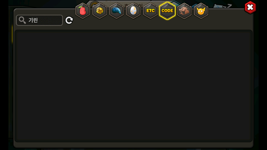Image resolution: width=267 pixels, height=150 pixels.
Task: Switch to the blue dragon wing tab
Action: click(117, 11)
